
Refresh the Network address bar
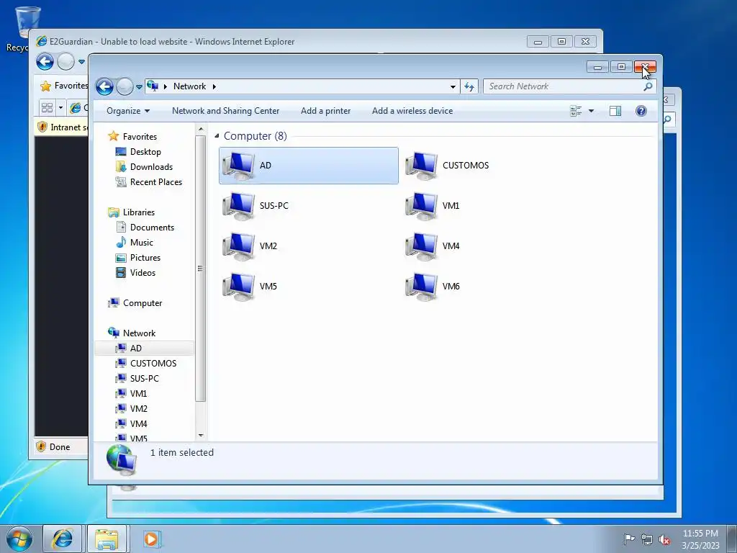(x=469, y=86)
